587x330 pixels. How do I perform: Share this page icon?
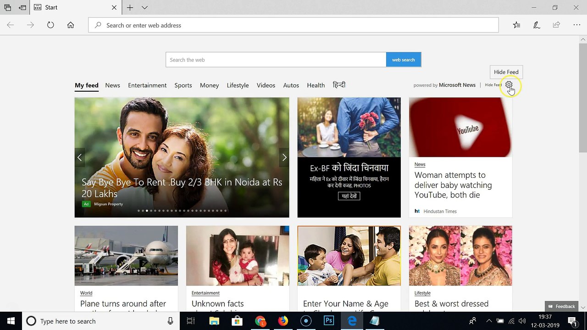pos(556,25)
